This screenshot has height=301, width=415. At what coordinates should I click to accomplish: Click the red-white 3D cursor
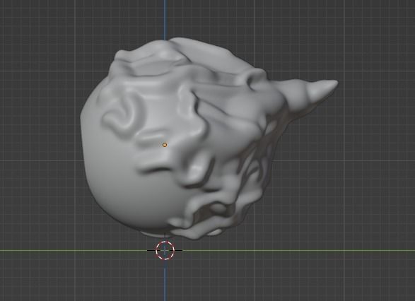pos(165,250)
